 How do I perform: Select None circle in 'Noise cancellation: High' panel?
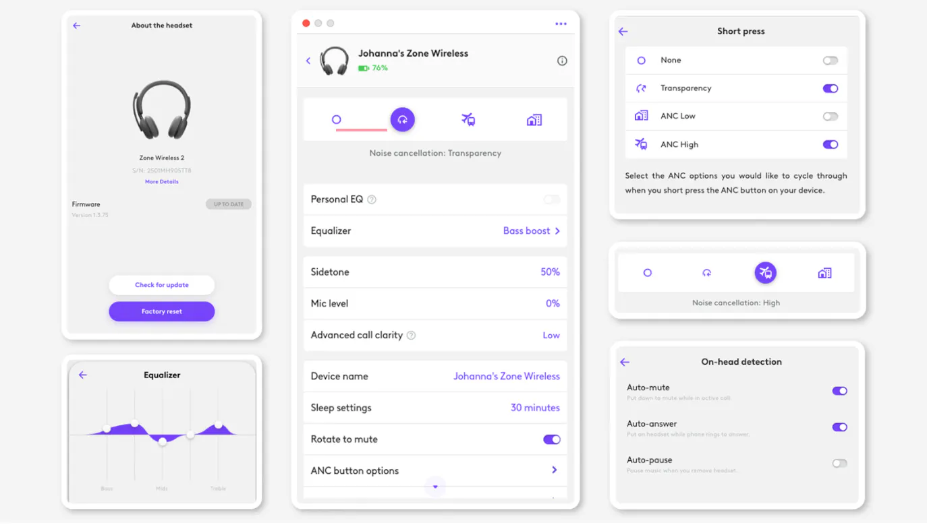tap(648, 273)
